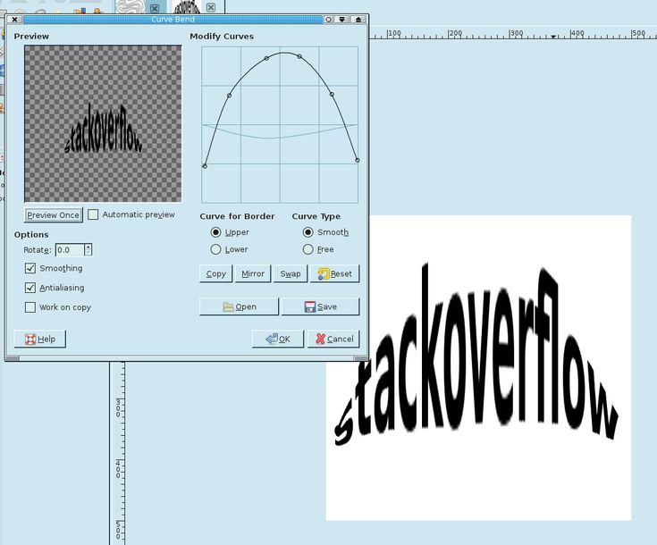Select Lower curve for border
This screenshot has width=657, height=545.
[215, 249]
